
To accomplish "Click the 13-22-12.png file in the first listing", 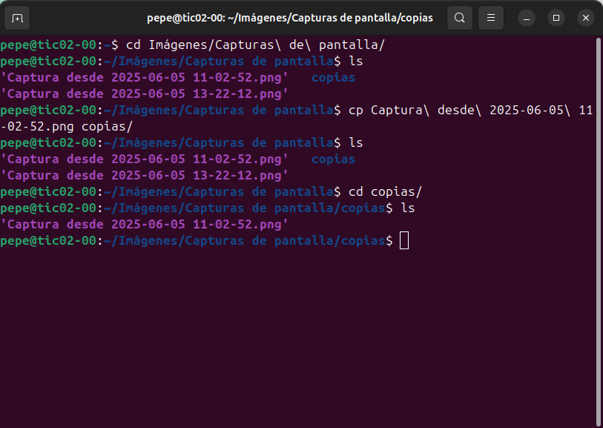I will pyautogui.click(x=145, y=93).
